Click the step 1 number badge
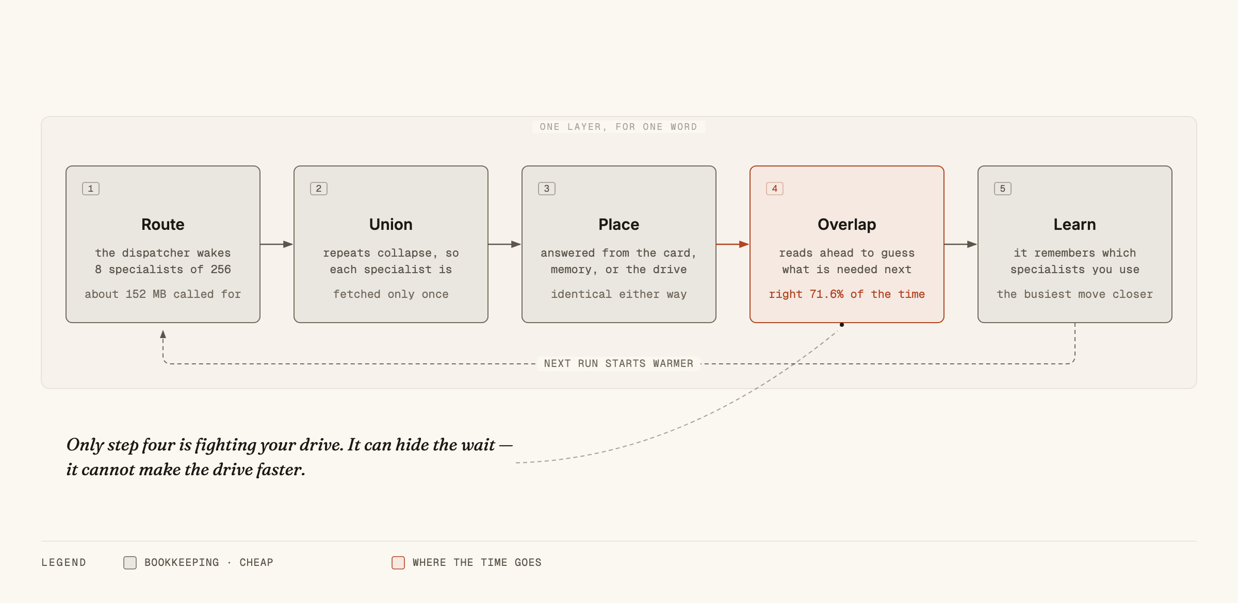 [x=91, y=189]
